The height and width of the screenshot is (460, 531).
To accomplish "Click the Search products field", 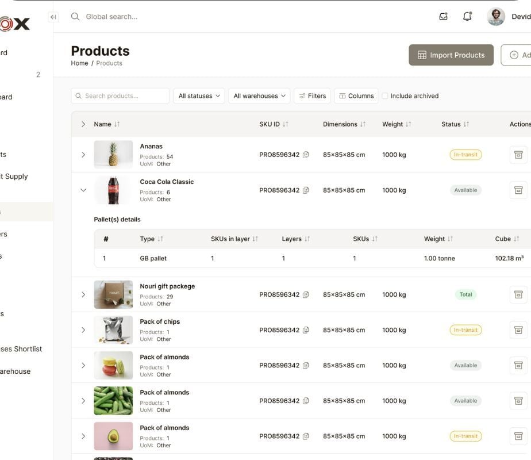I will [121, 96].
